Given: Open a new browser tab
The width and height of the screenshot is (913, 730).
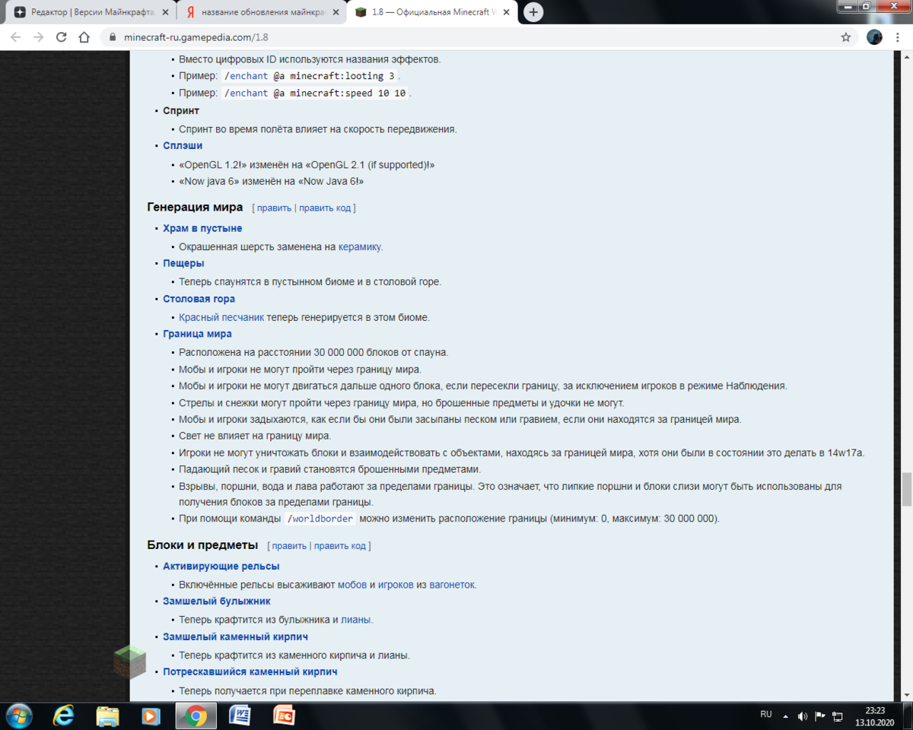Looking at the screenshot, I should click(x=534, y=12).
